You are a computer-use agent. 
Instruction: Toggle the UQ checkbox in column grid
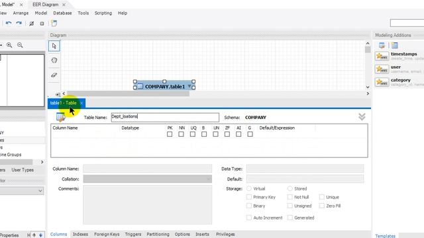(193, 134)
